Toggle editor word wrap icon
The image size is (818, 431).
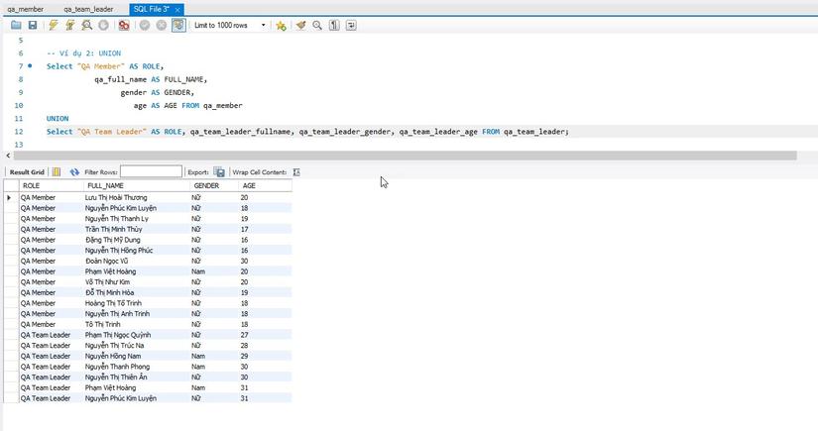point(353,25)
